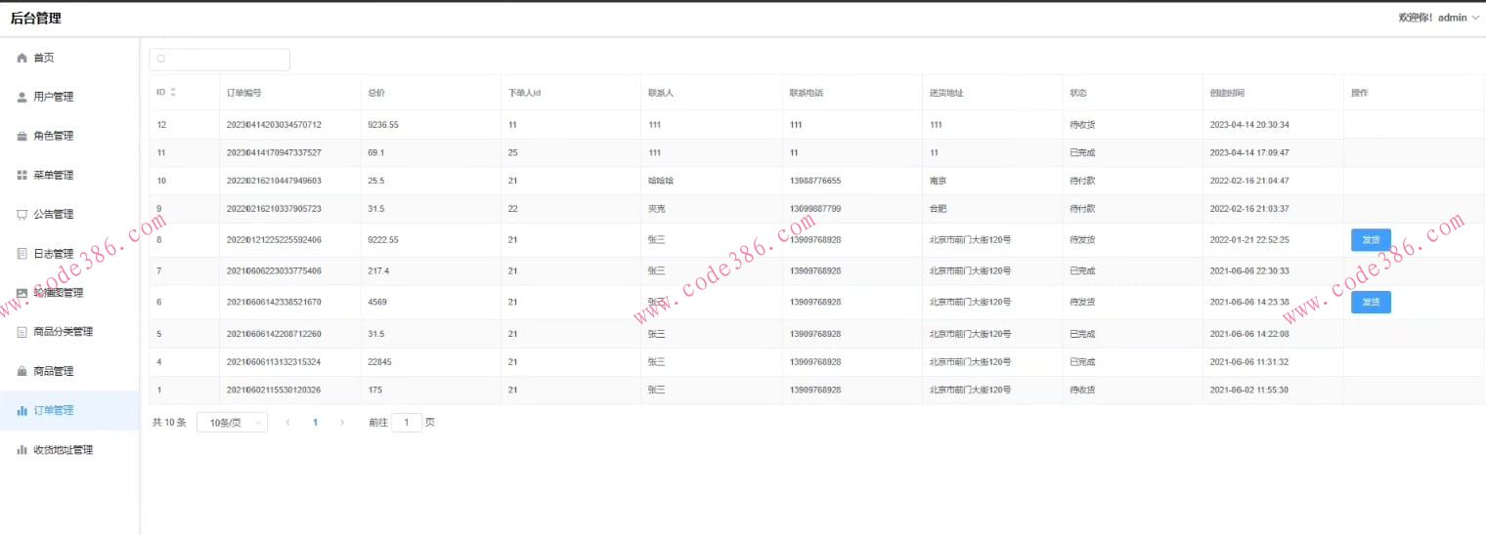Viewport: 1486px width, 535px height.
Task: Click phone number 13988776655
Action: coord(815,181)
